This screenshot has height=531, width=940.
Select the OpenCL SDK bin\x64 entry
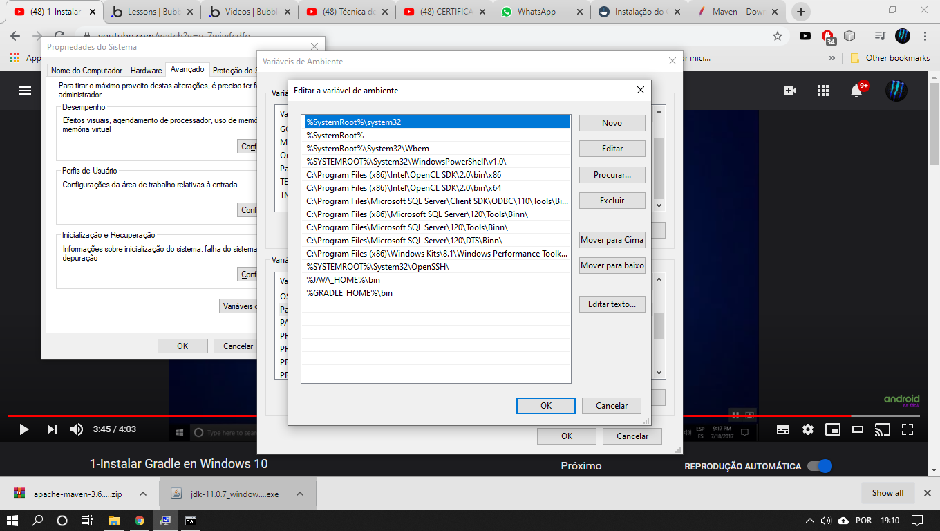[436, 188]
